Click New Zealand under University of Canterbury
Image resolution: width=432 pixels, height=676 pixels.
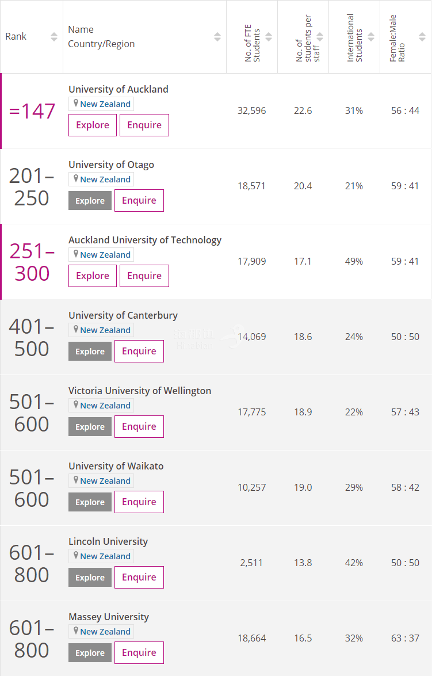105,330
